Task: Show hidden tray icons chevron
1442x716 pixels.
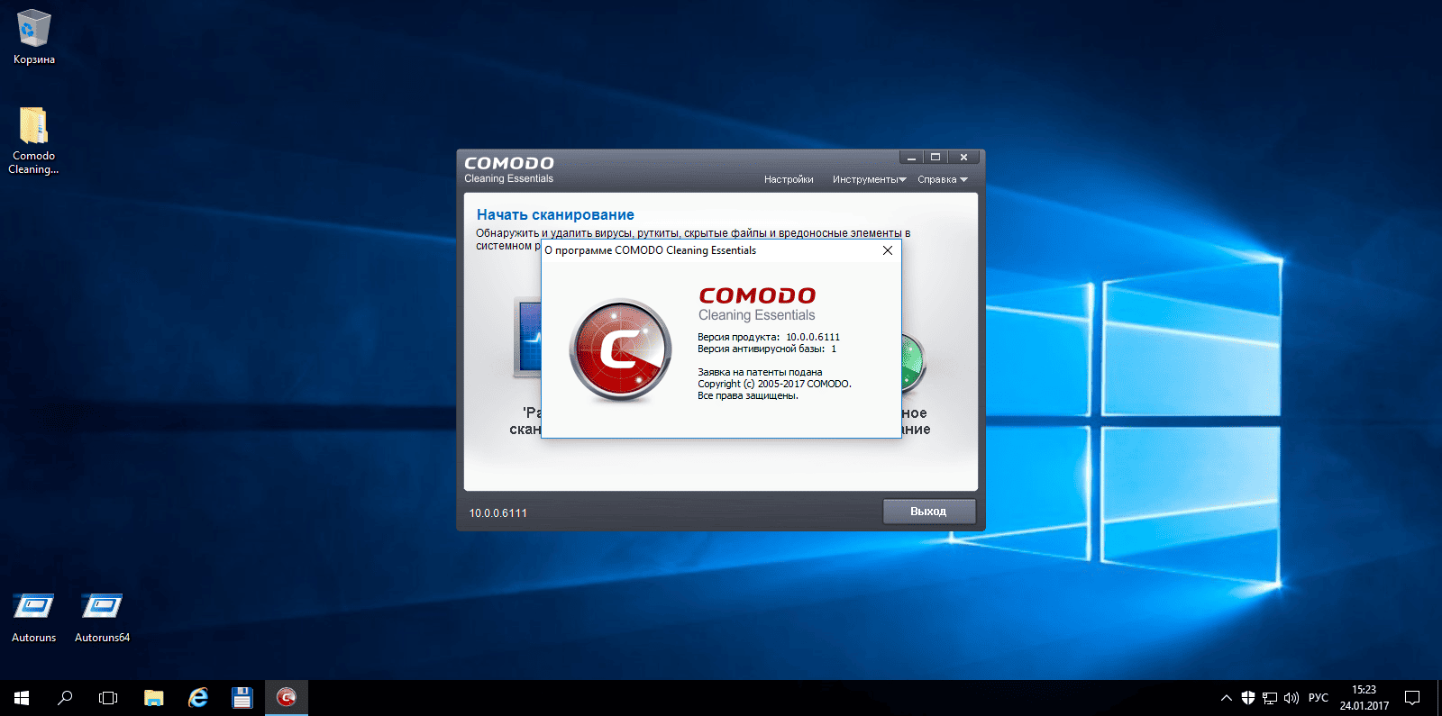Action: (1227, 698)
